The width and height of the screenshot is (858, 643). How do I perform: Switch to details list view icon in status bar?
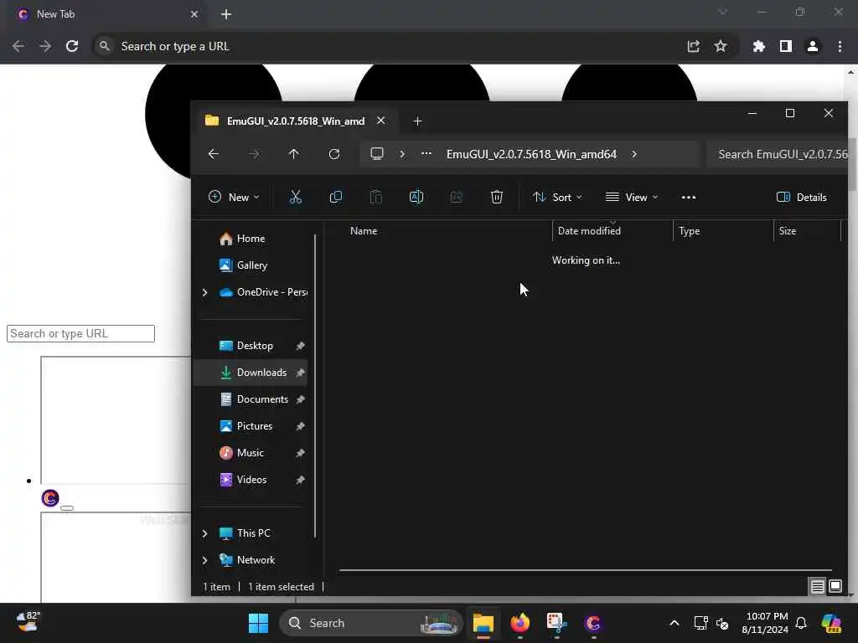(x=818, y=587)
